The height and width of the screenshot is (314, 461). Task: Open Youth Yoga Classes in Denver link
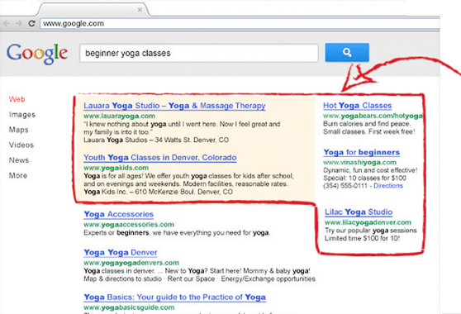click(x=160, y=158)
